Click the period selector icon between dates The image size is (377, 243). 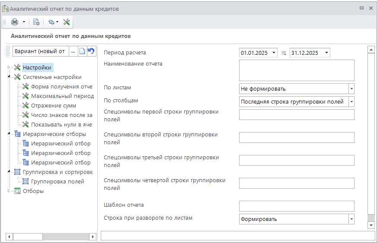tap(284, 53)
